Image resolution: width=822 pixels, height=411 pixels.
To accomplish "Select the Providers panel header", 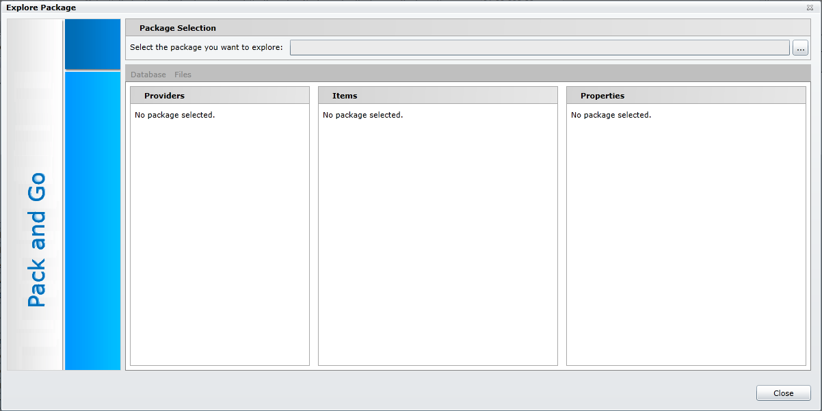I will tap(164, 96).
